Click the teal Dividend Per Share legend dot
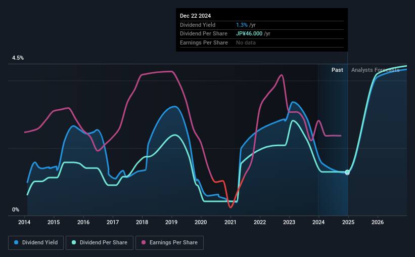415x257 pixels. pyautogui.click(x=74, y=242)
